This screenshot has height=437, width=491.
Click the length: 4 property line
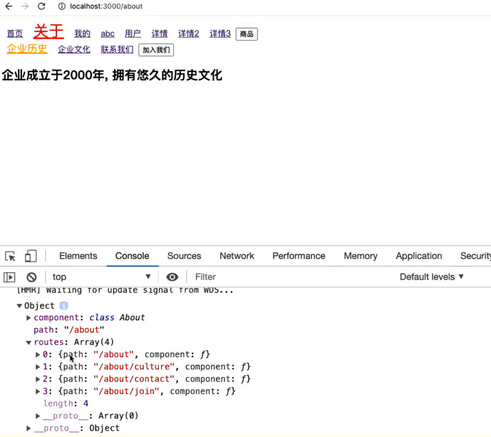(66, 403)
